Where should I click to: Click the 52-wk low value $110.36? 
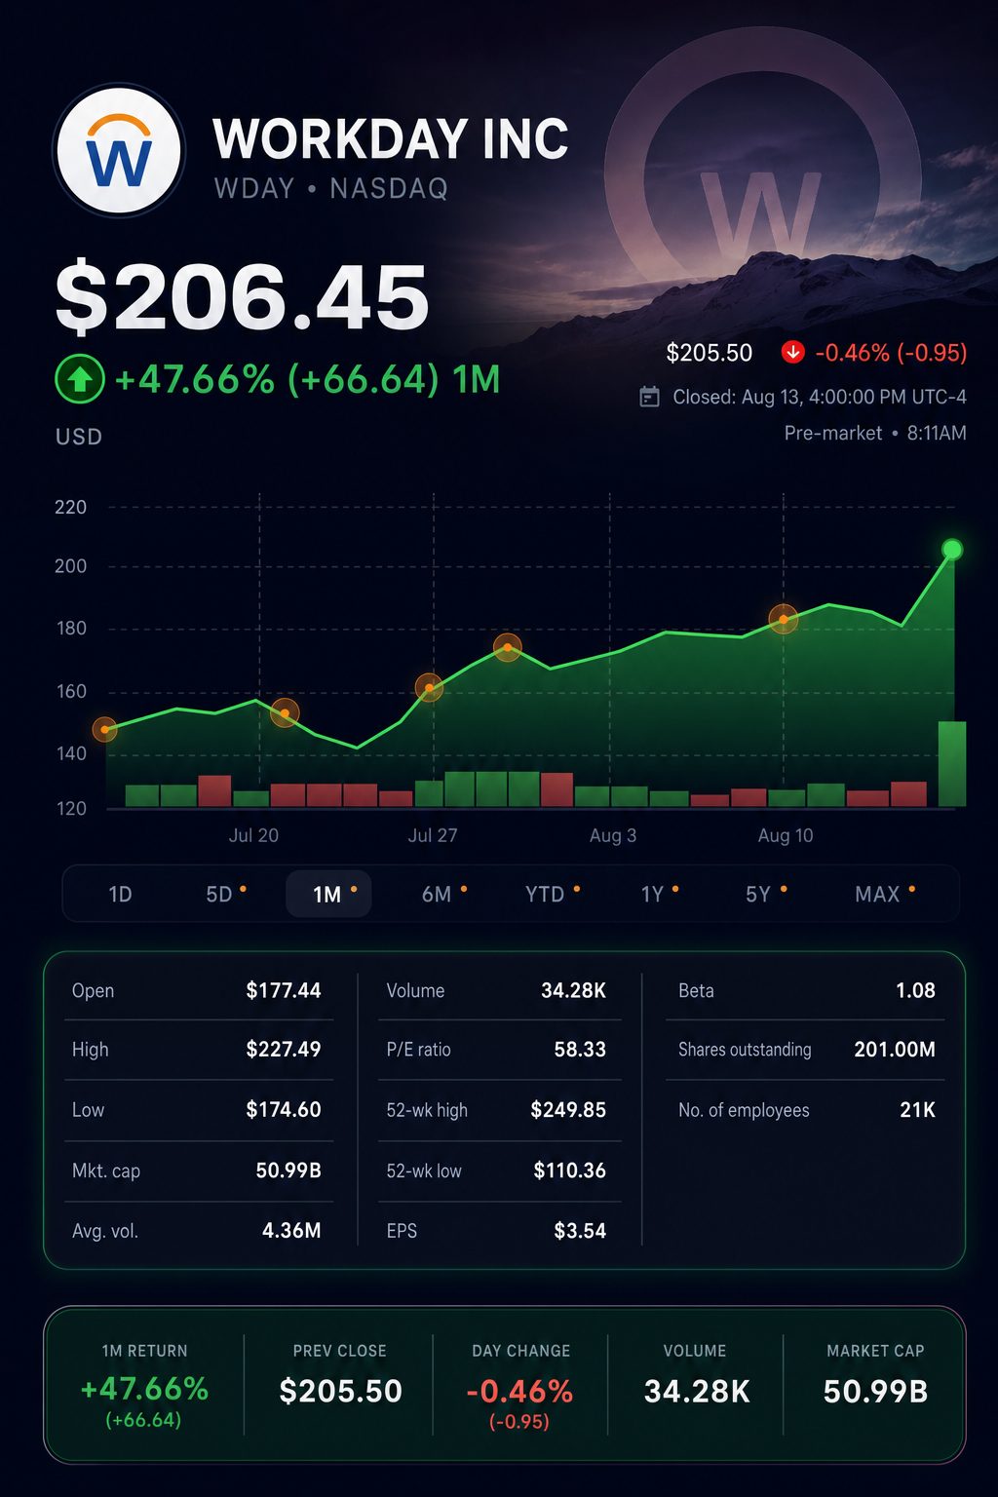[569, 1171]
